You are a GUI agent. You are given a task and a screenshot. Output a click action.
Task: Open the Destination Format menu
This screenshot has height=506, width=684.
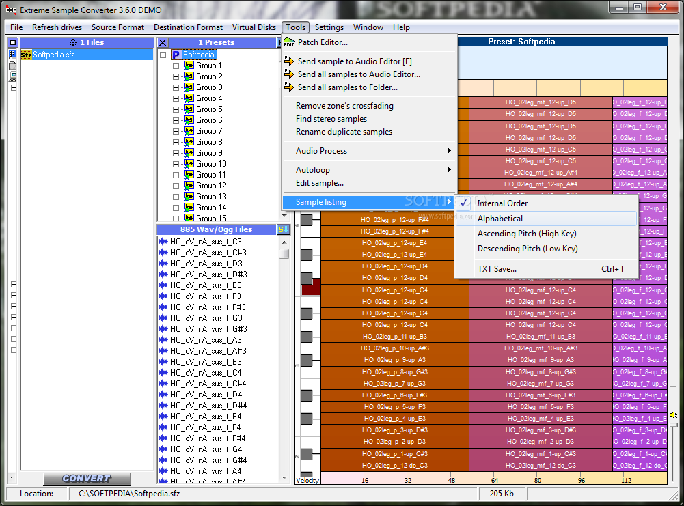[x=188, y=27]
